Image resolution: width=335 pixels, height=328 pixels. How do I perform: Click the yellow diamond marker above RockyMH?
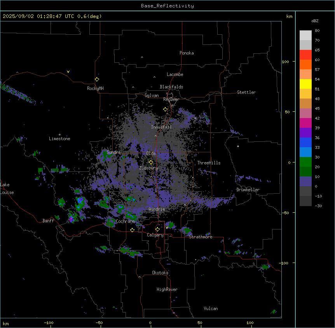coord(97,79)
